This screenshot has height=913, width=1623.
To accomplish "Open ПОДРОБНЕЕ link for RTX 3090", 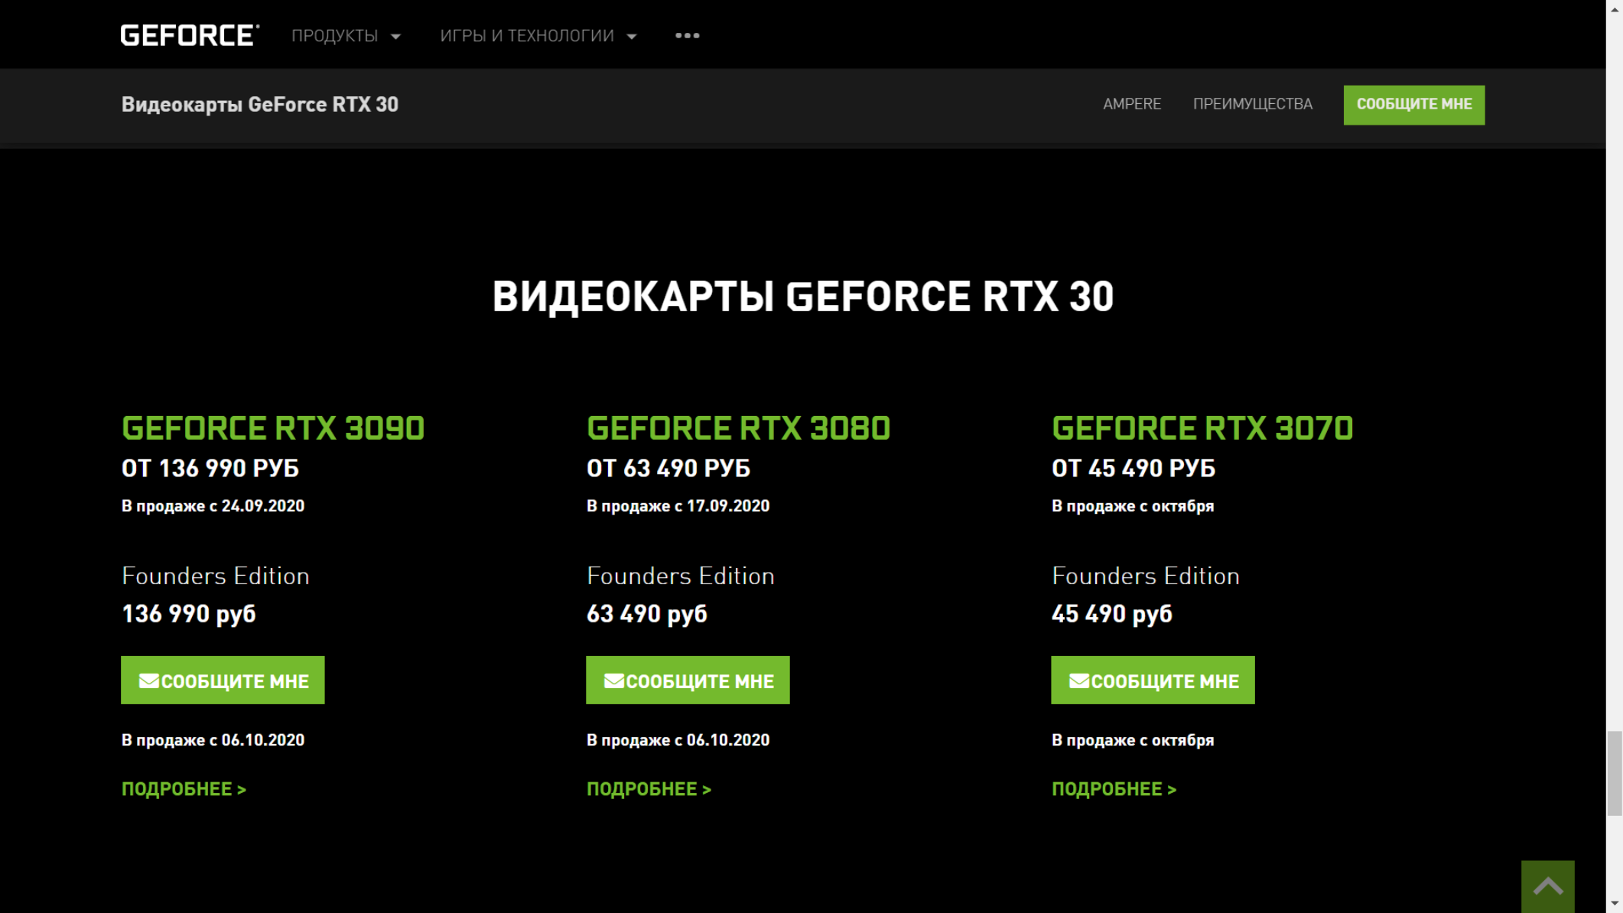I will 184,789.
